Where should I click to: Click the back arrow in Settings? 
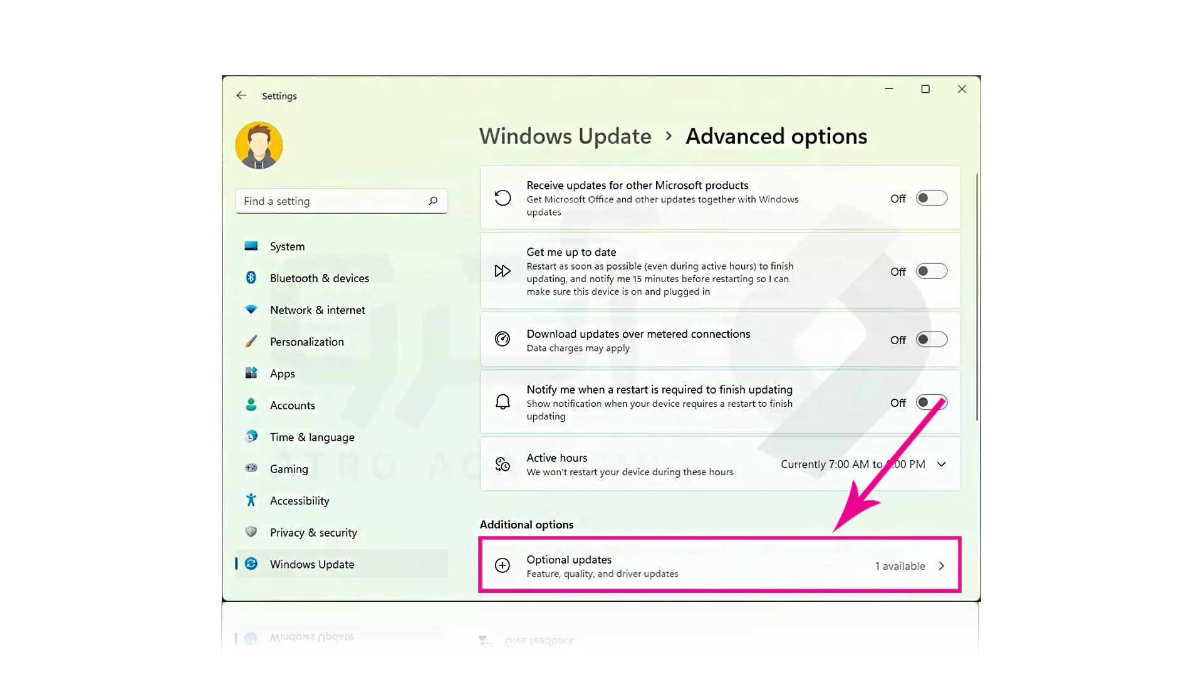[x=241, y=95]
